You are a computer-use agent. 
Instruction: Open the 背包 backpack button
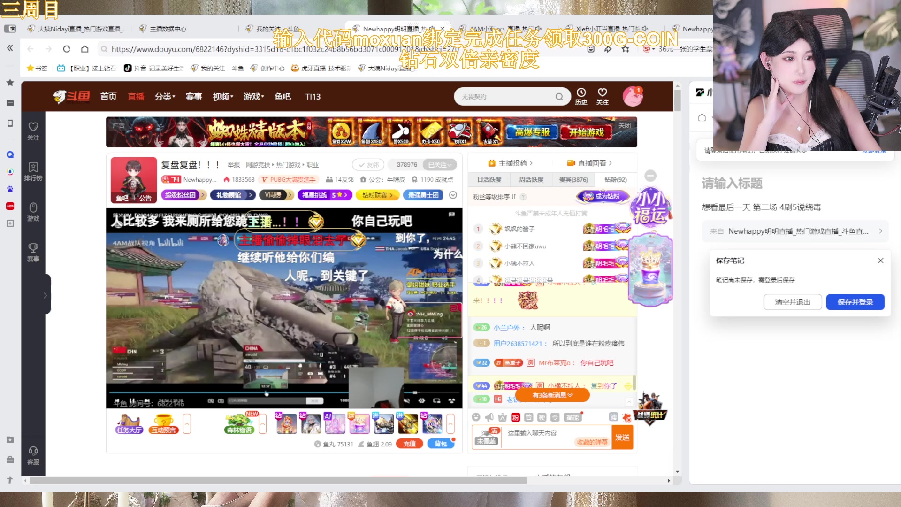[x=441, y=444]
